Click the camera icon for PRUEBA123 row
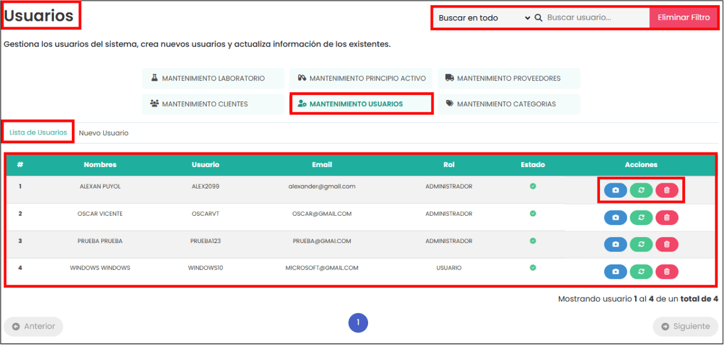Image resolution: width=724 pixels, height=345 pixels. pos(616,245)
